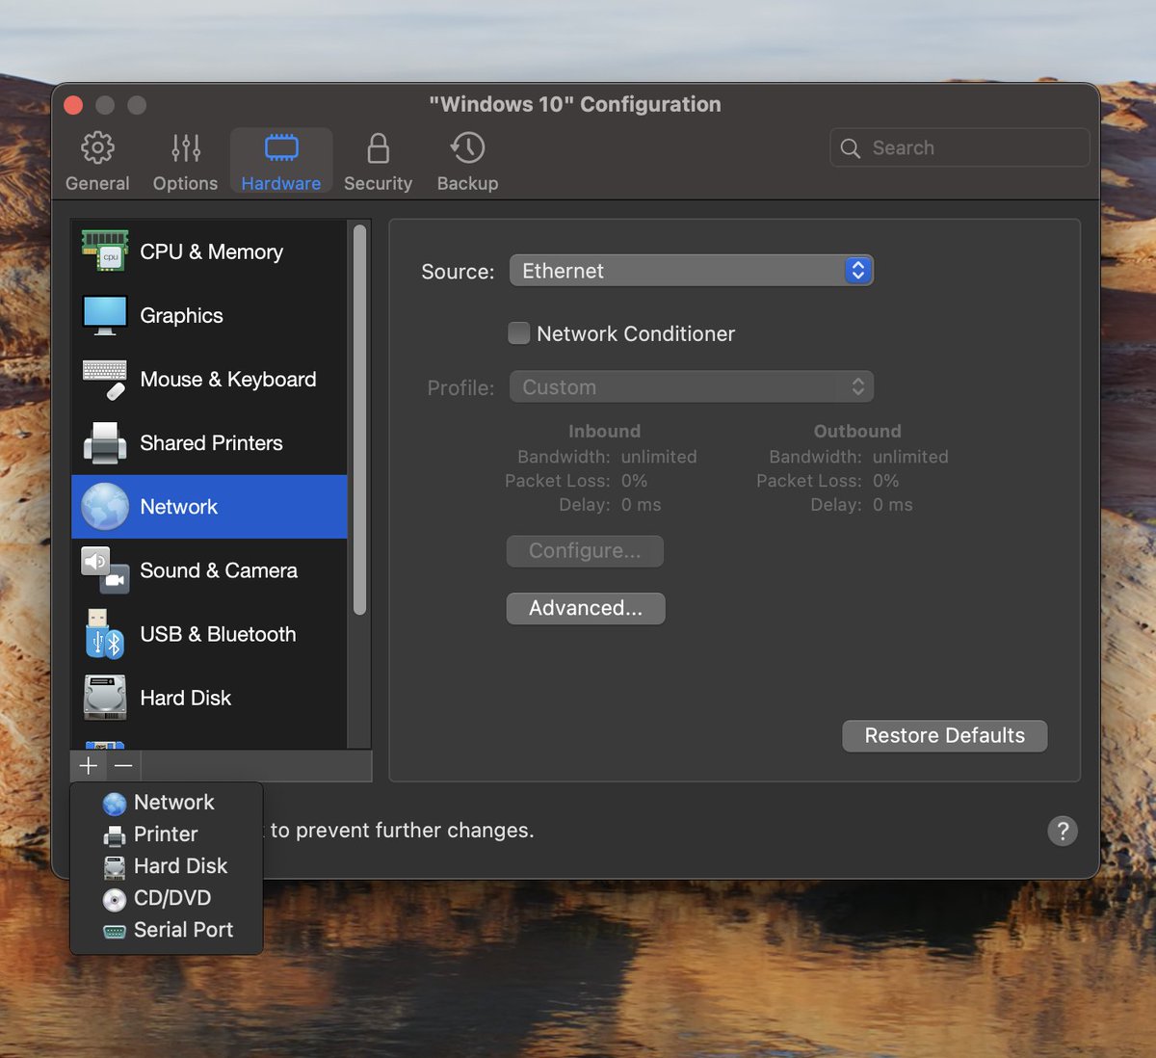Choose Printer from the add-device menu

coord(166,834)
